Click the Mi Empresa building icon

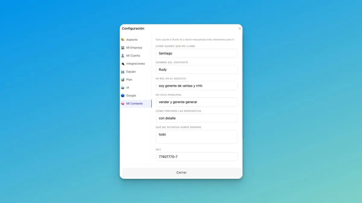123,48
